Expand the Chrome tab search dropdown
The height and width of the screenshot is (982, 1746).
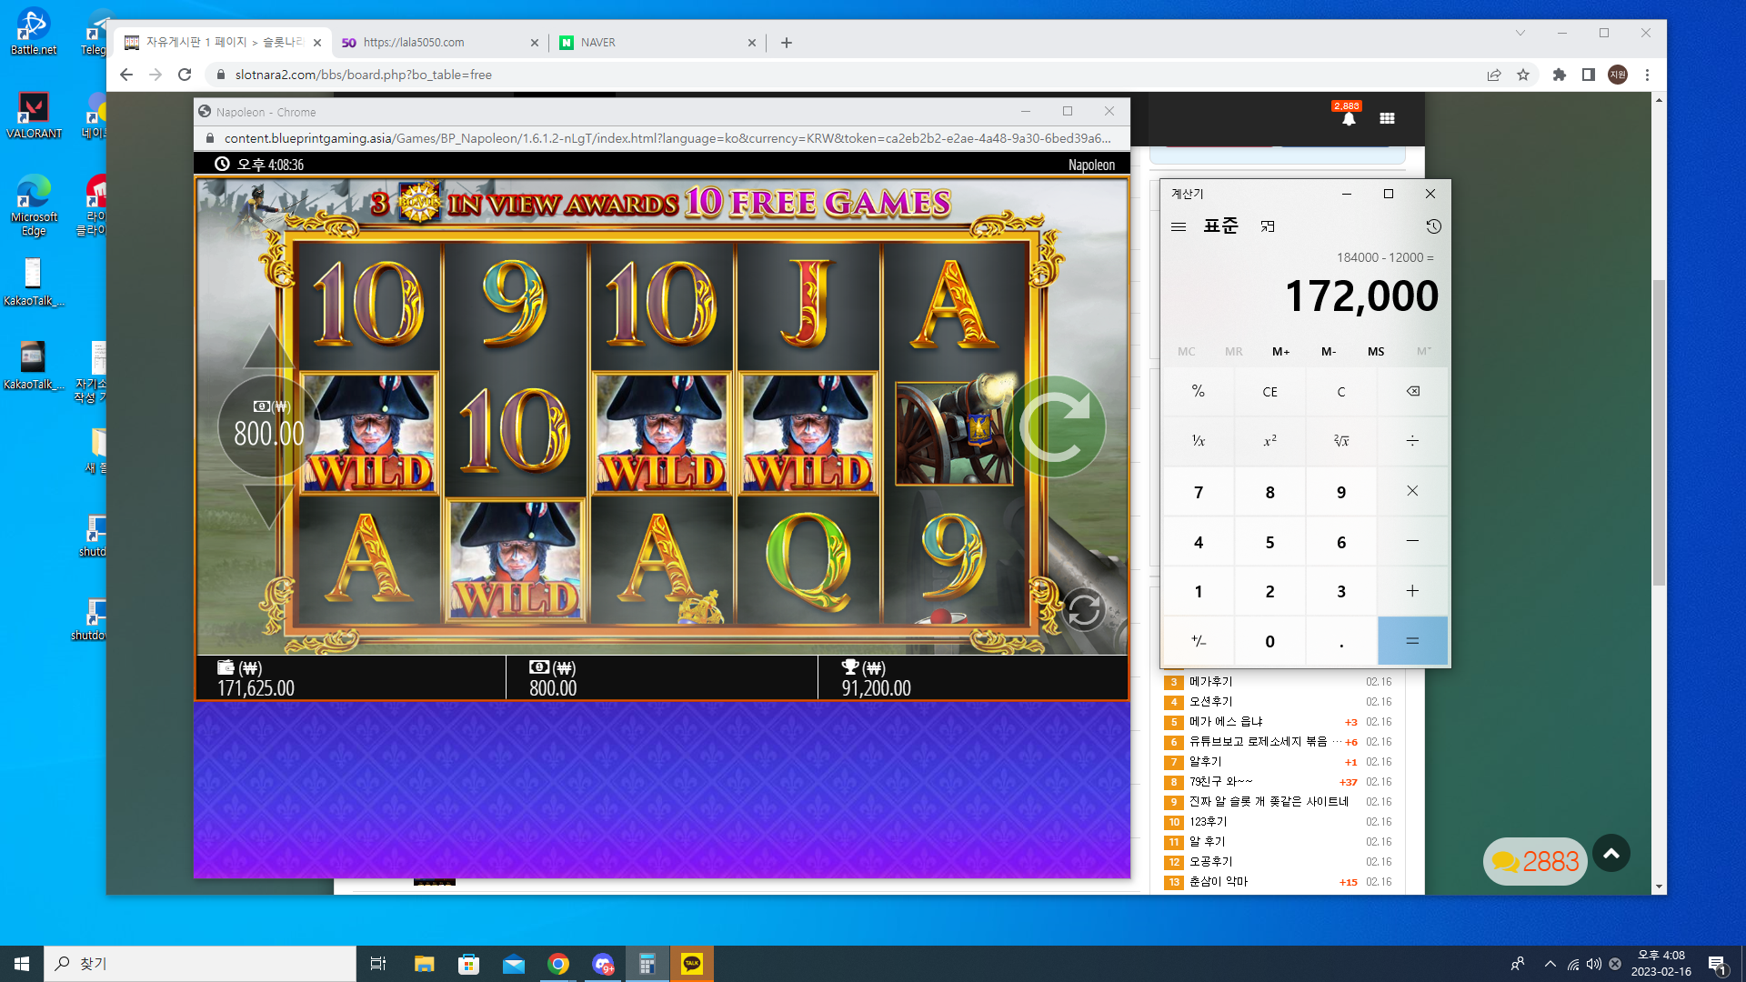(1520, 33)
